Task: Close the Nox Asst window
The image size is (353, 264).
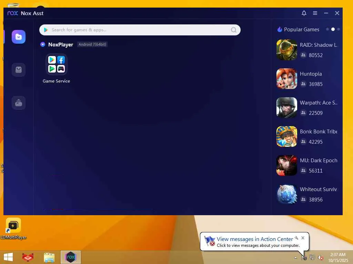Action: coord(337,13)
